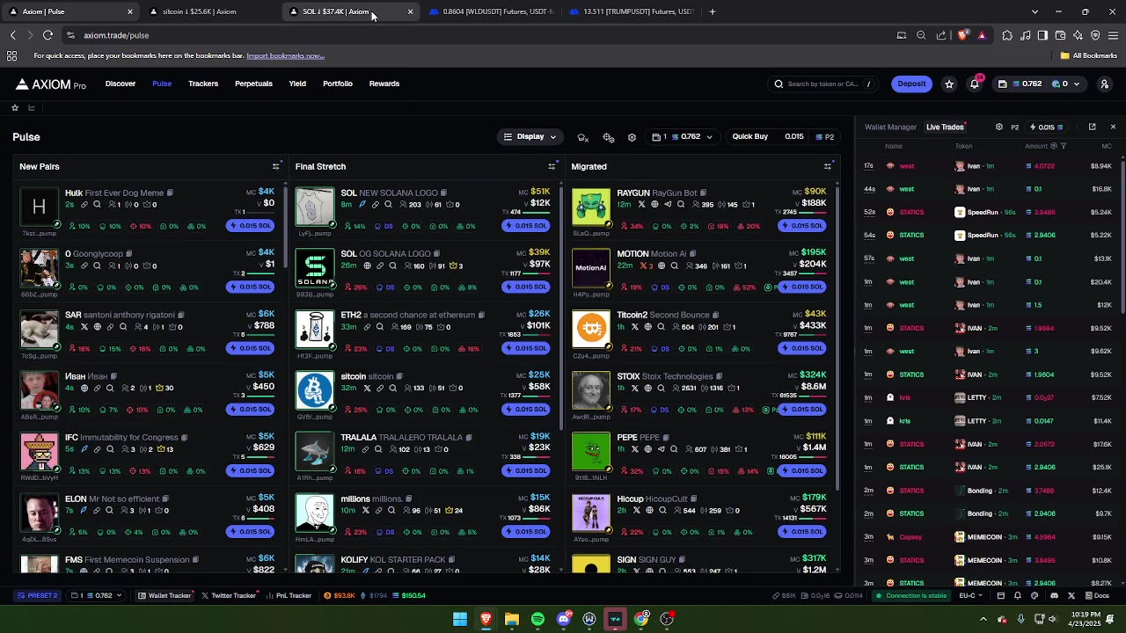Viewport: 1126px width, 633px height.
Task: Quick buy 0.015 SOL of RAYGUN
Action: (x=802, y=226)
